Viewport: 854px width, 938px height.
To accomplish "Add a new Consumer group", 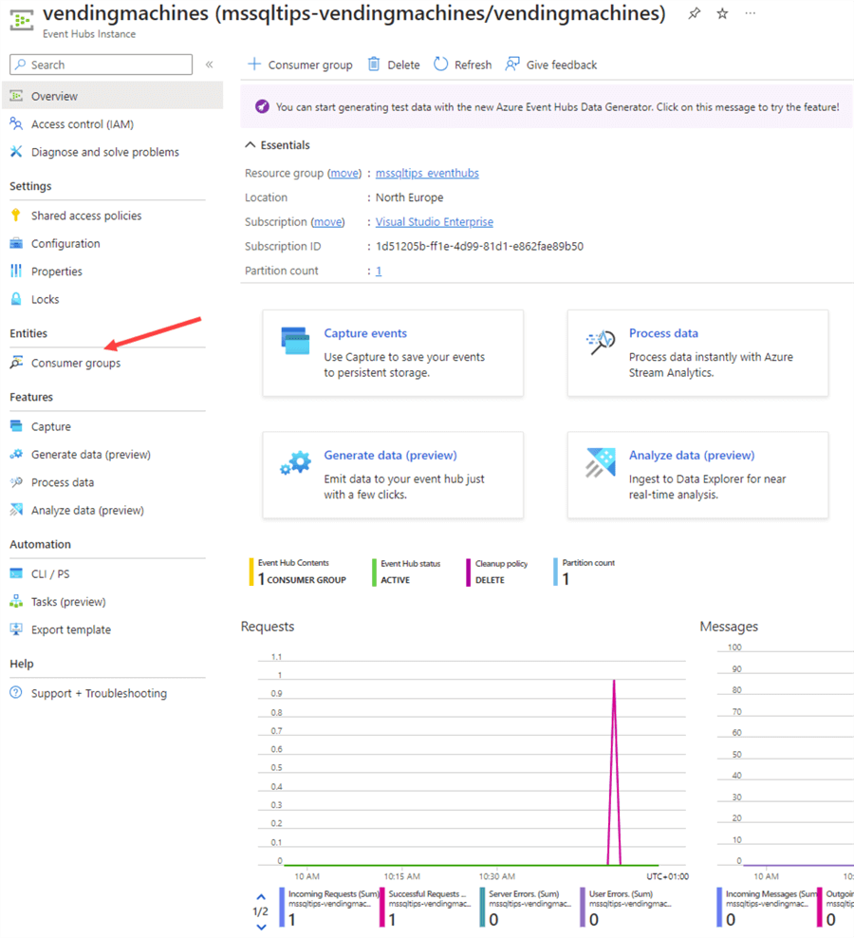I will [300, 65].
